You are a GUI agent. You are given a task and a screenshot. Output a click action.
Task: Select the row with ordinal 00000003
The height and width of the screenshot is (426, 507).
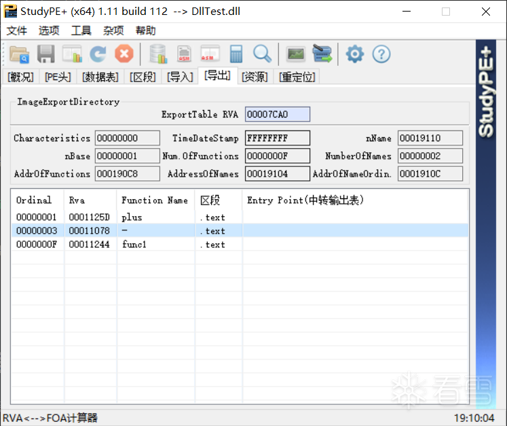pos(240,231)
